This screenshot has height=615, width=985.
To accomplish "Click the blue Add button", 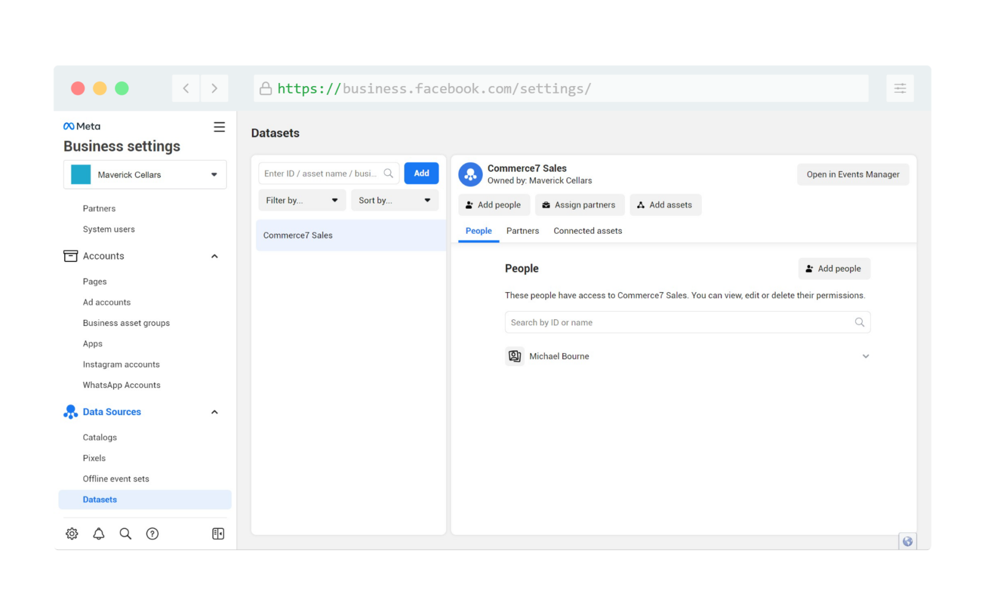I will pyautogui.click(x=421, y=173).
